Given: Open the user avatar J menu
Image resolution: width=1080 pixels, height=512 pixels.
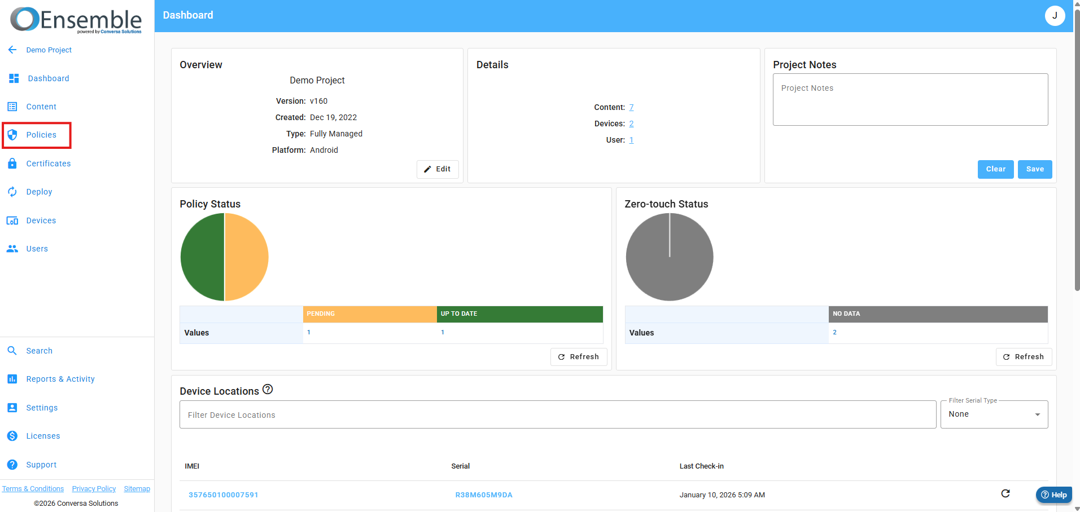Looking at the screenshot, I should coord(1055,16).
